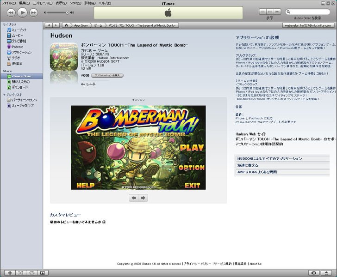Write the first review link

point(78,222)
